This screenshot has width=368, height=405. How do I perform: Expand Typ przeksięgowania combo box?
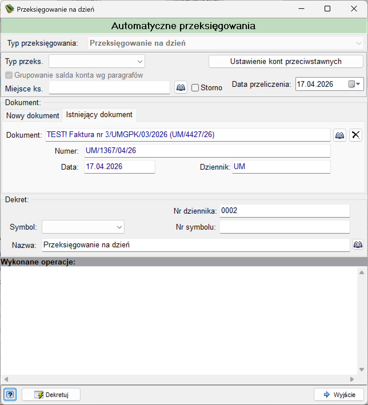pyautogui.click(x=225, y=43)
